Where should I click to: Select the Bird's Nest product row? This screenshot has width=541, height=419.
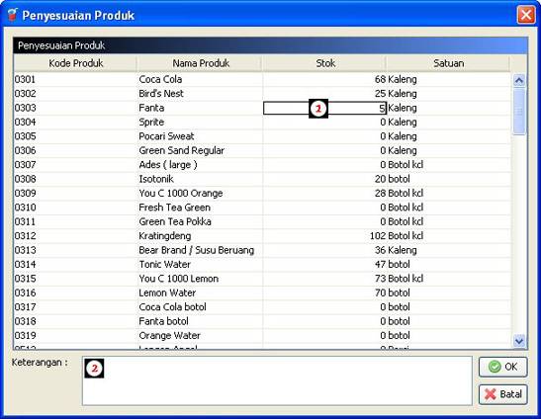(x=262, y=94)
